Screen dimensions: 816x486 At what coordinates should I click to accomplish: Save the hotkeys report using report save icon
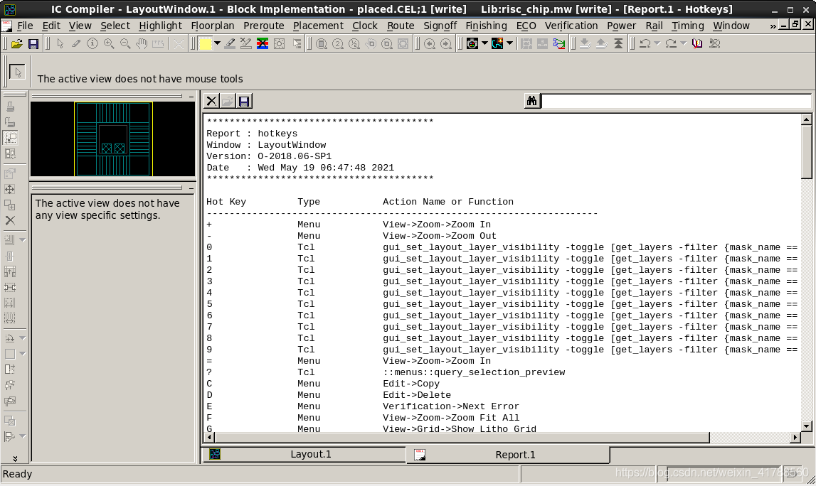[244, 102]
